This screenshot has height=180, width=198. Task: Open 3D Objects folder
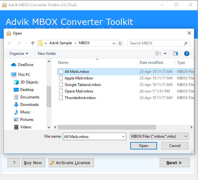pyautogui.click(x=26, y=82)
